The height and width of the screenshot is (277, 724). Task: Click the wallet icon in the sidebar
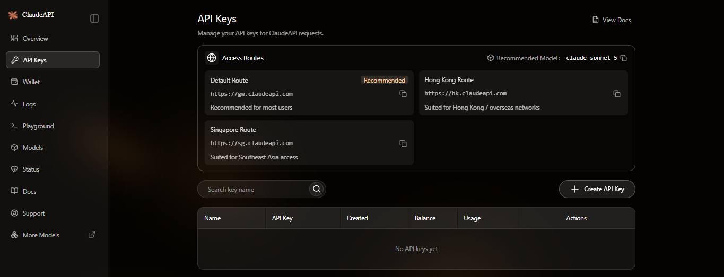coord(14,82)
